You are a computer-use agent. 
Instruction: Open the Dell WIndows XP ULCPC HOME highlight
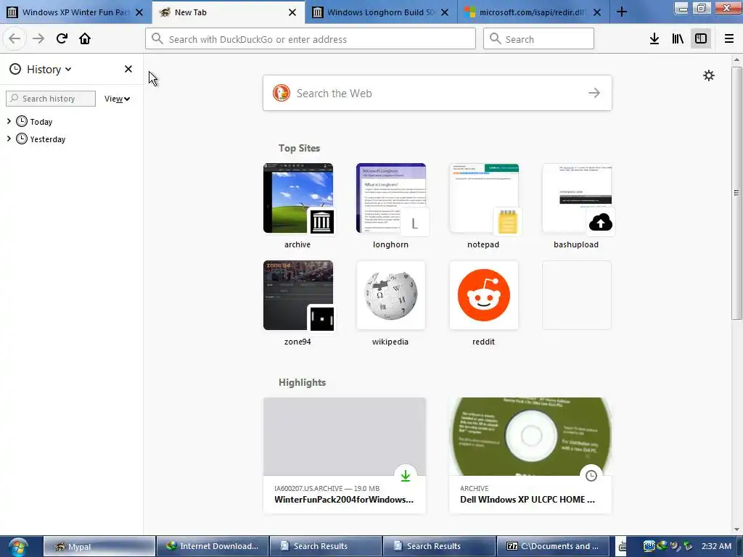coord(530,455)
